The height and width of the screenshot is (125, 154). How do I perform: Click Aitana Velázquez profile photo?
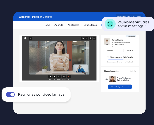112,79
